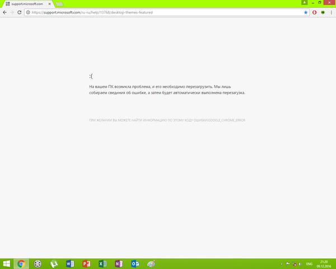Open PowerPoint from the taskbar

(86, 263)
